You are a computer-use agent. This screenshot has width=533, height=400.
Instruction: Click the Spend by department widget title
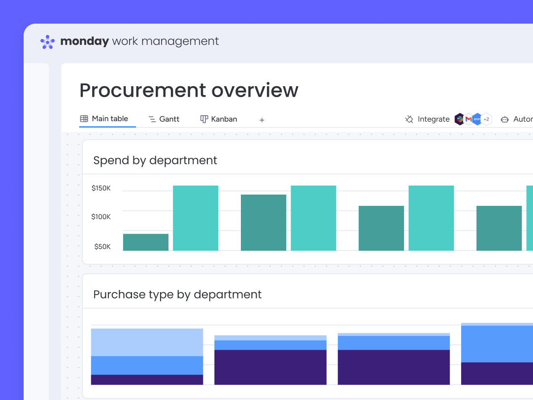point(155,160)
